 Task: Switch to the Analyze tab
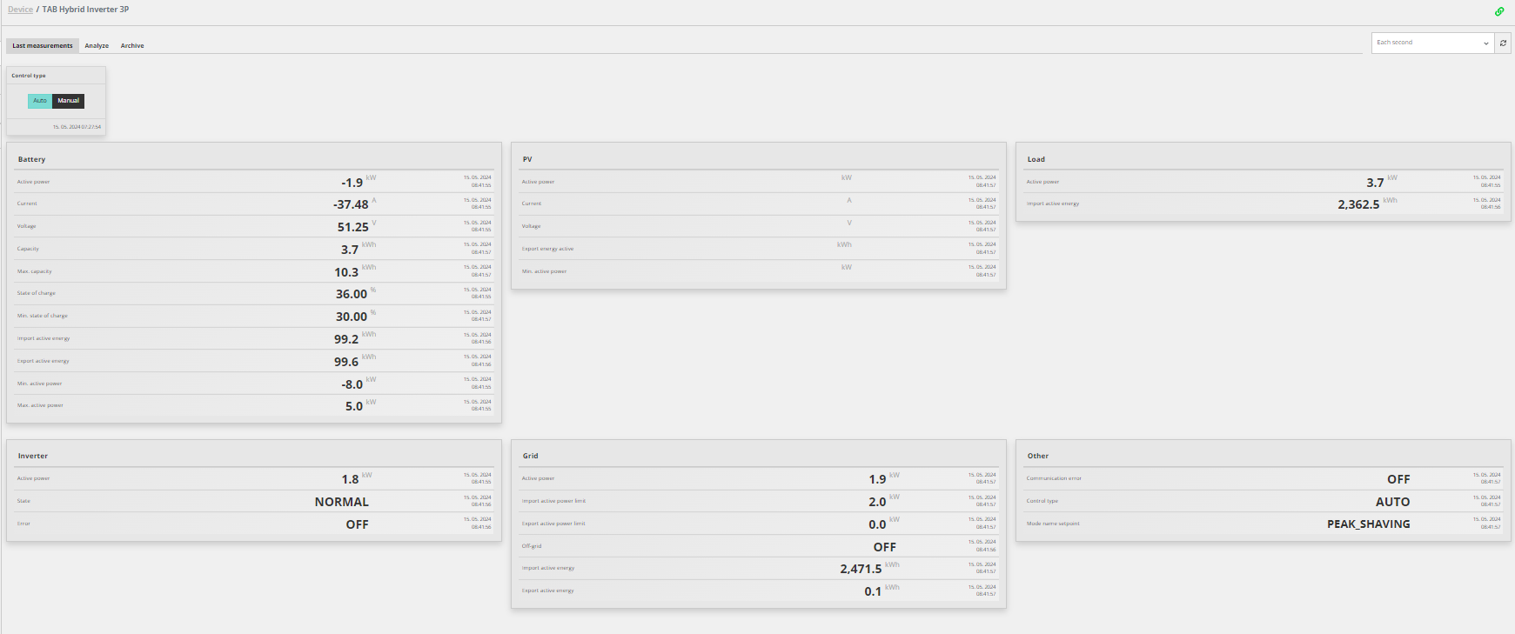click(x=97, y=46)
